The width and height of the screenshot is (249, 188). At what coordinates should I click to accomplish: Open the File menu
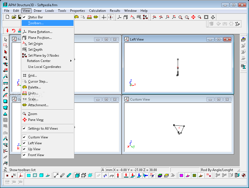pos(7,11)
